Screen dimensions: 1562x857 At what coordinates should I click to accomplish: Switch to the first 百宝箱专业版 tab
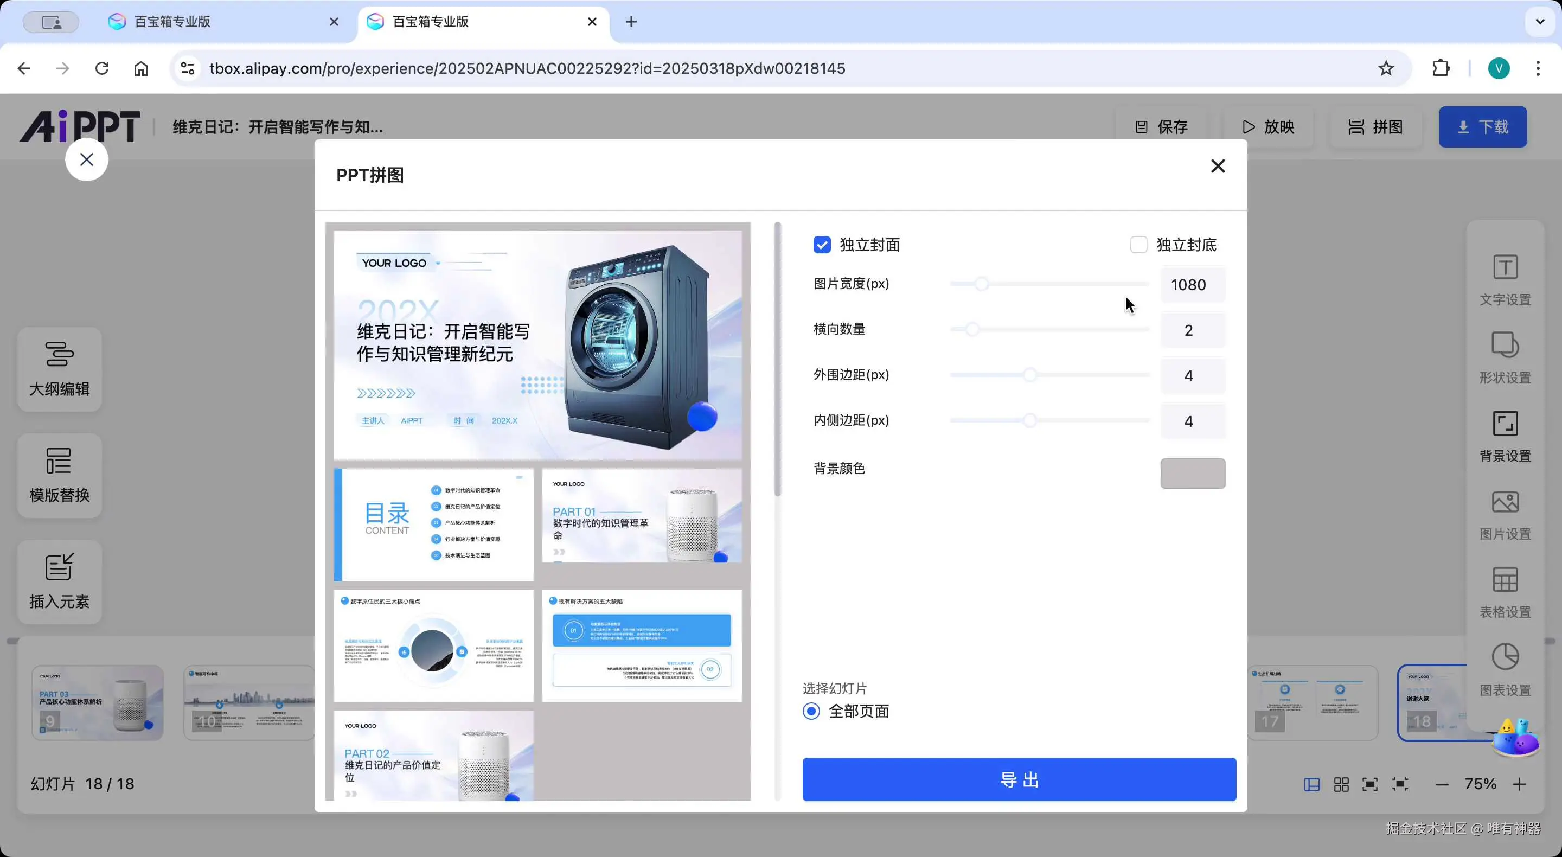[x=172, y=22]
